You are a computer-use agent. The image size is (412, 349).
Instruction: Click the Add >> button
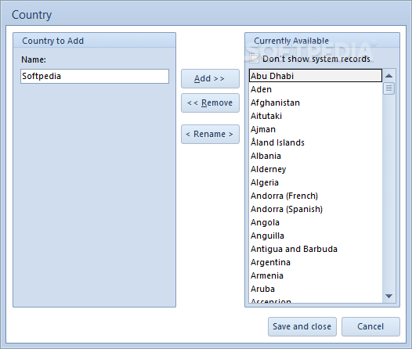pyautogui.click(x=210, y=78)
